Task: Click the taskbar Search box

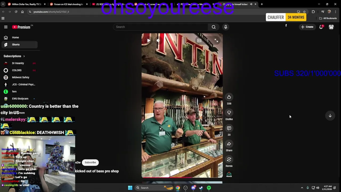Action: pos(155,188)
